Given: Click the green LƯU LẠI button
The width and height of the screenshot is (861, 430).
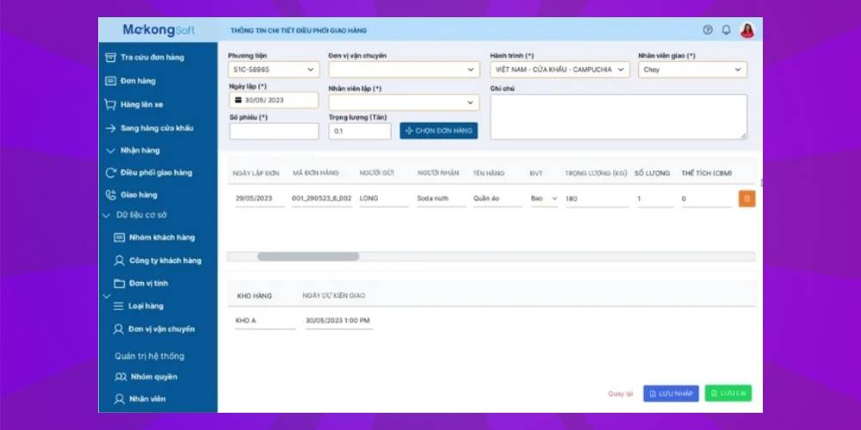Looking at the screenshot, I should (728, 393).
